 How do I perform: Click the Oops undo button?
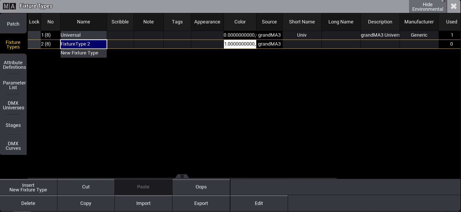201,187
